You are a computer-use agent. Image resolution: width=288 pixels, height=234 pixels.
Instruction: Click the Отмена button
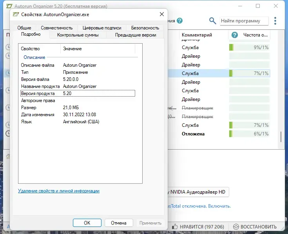pyautogui.click(x=119, y=223)
